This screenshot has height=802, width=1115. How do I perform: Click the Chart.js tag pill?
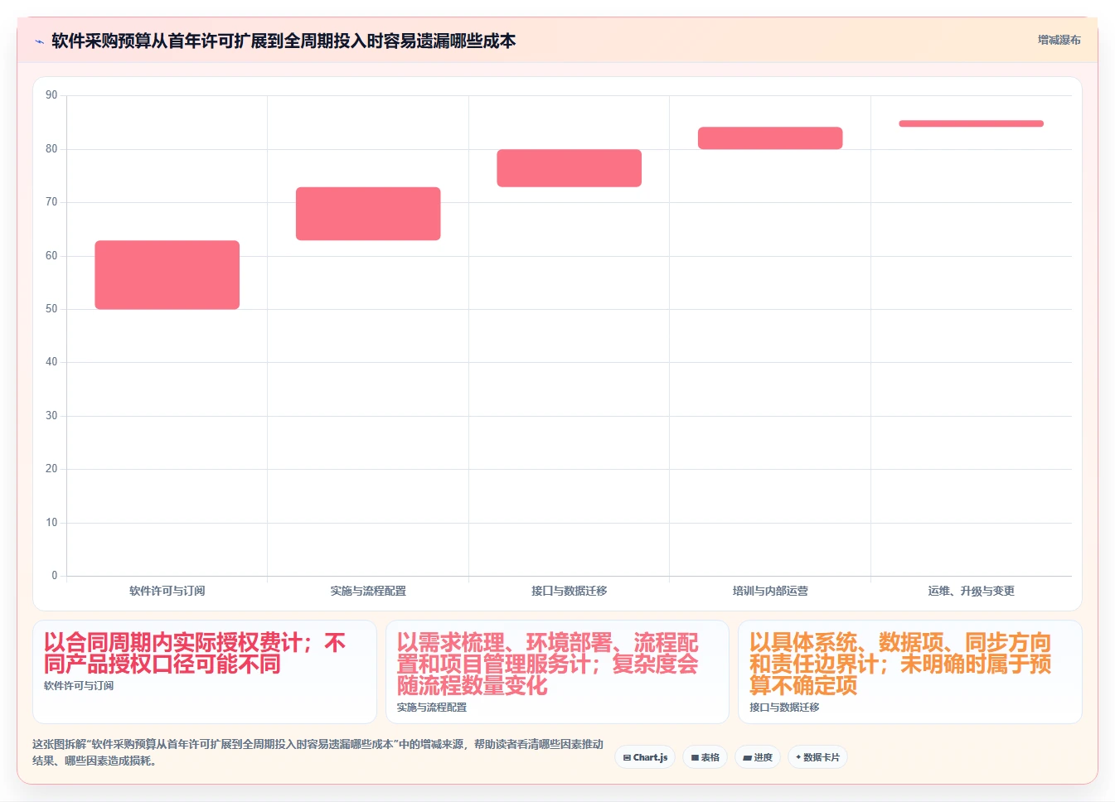point(645,757)
